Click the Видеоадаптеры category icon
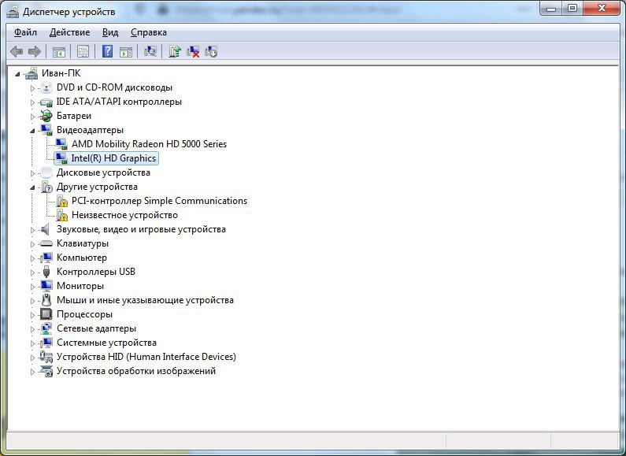 tap(46, 130)
